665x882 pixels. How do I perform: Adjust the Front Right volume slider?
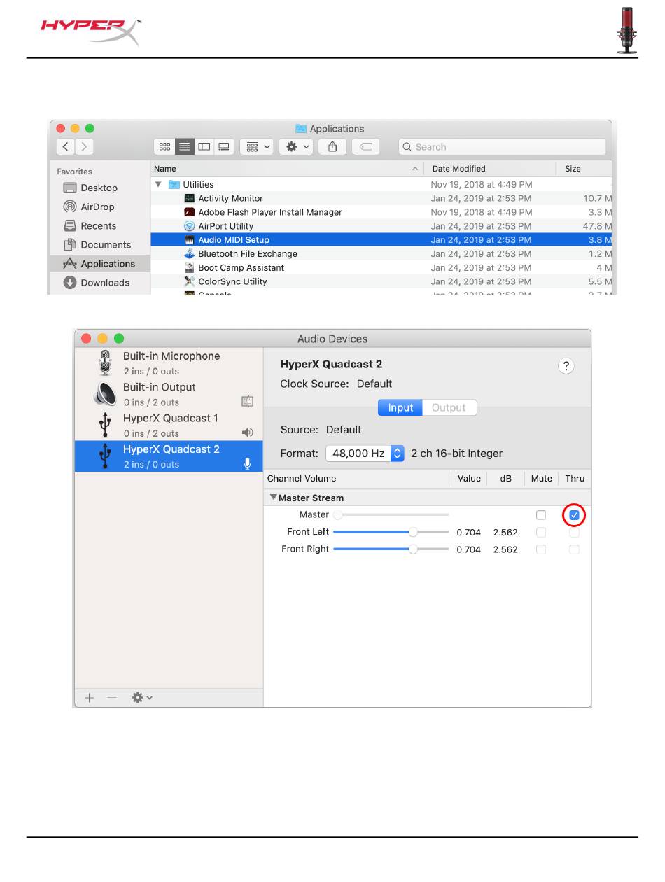tap(391, 549)
